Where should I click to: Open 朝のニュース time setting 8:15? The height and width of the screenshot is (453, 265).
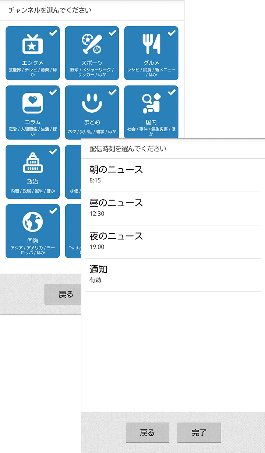[173, 175]
